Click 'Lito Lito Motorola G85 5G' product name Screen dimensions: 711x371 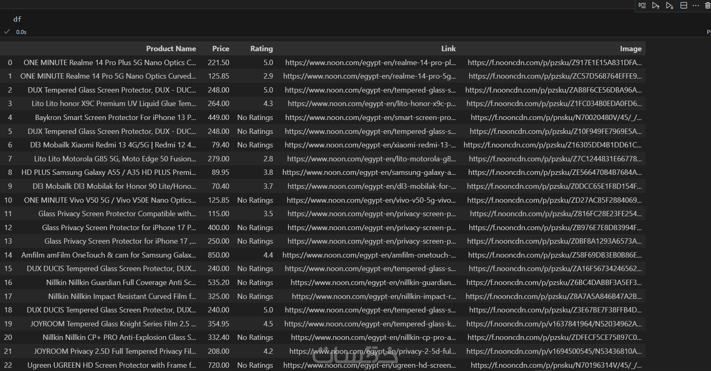[115, 159]
